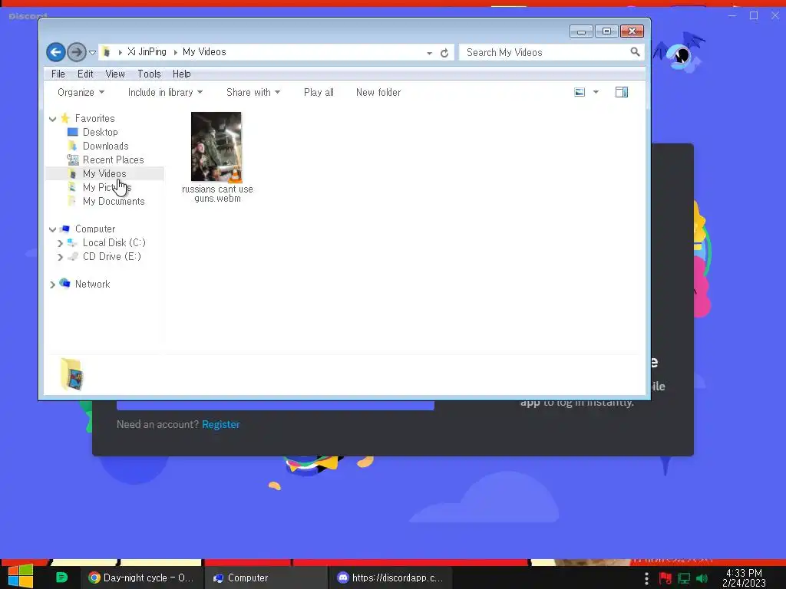Expand the Network node
Viewport: 786px width, 589px height.
53,285
